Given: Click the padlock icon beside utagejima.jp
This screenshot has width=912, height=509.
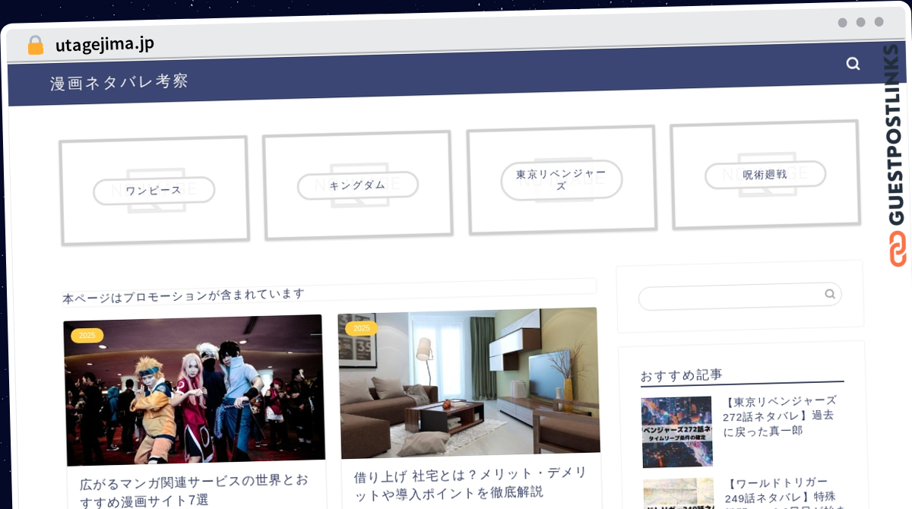Looking at the screenshot, I should [36, 45].
